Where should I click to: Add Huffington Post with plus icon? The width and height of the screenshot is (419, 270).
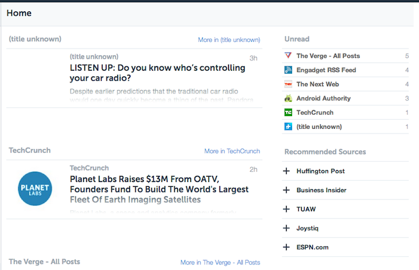coord(287,171)
